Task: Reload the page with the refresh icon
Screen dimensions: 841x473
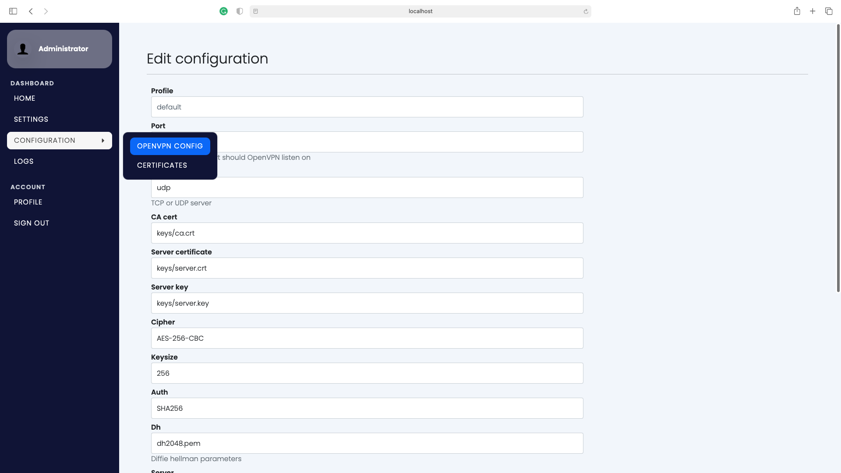Action: pyautogui.click(x=586, y=11)
